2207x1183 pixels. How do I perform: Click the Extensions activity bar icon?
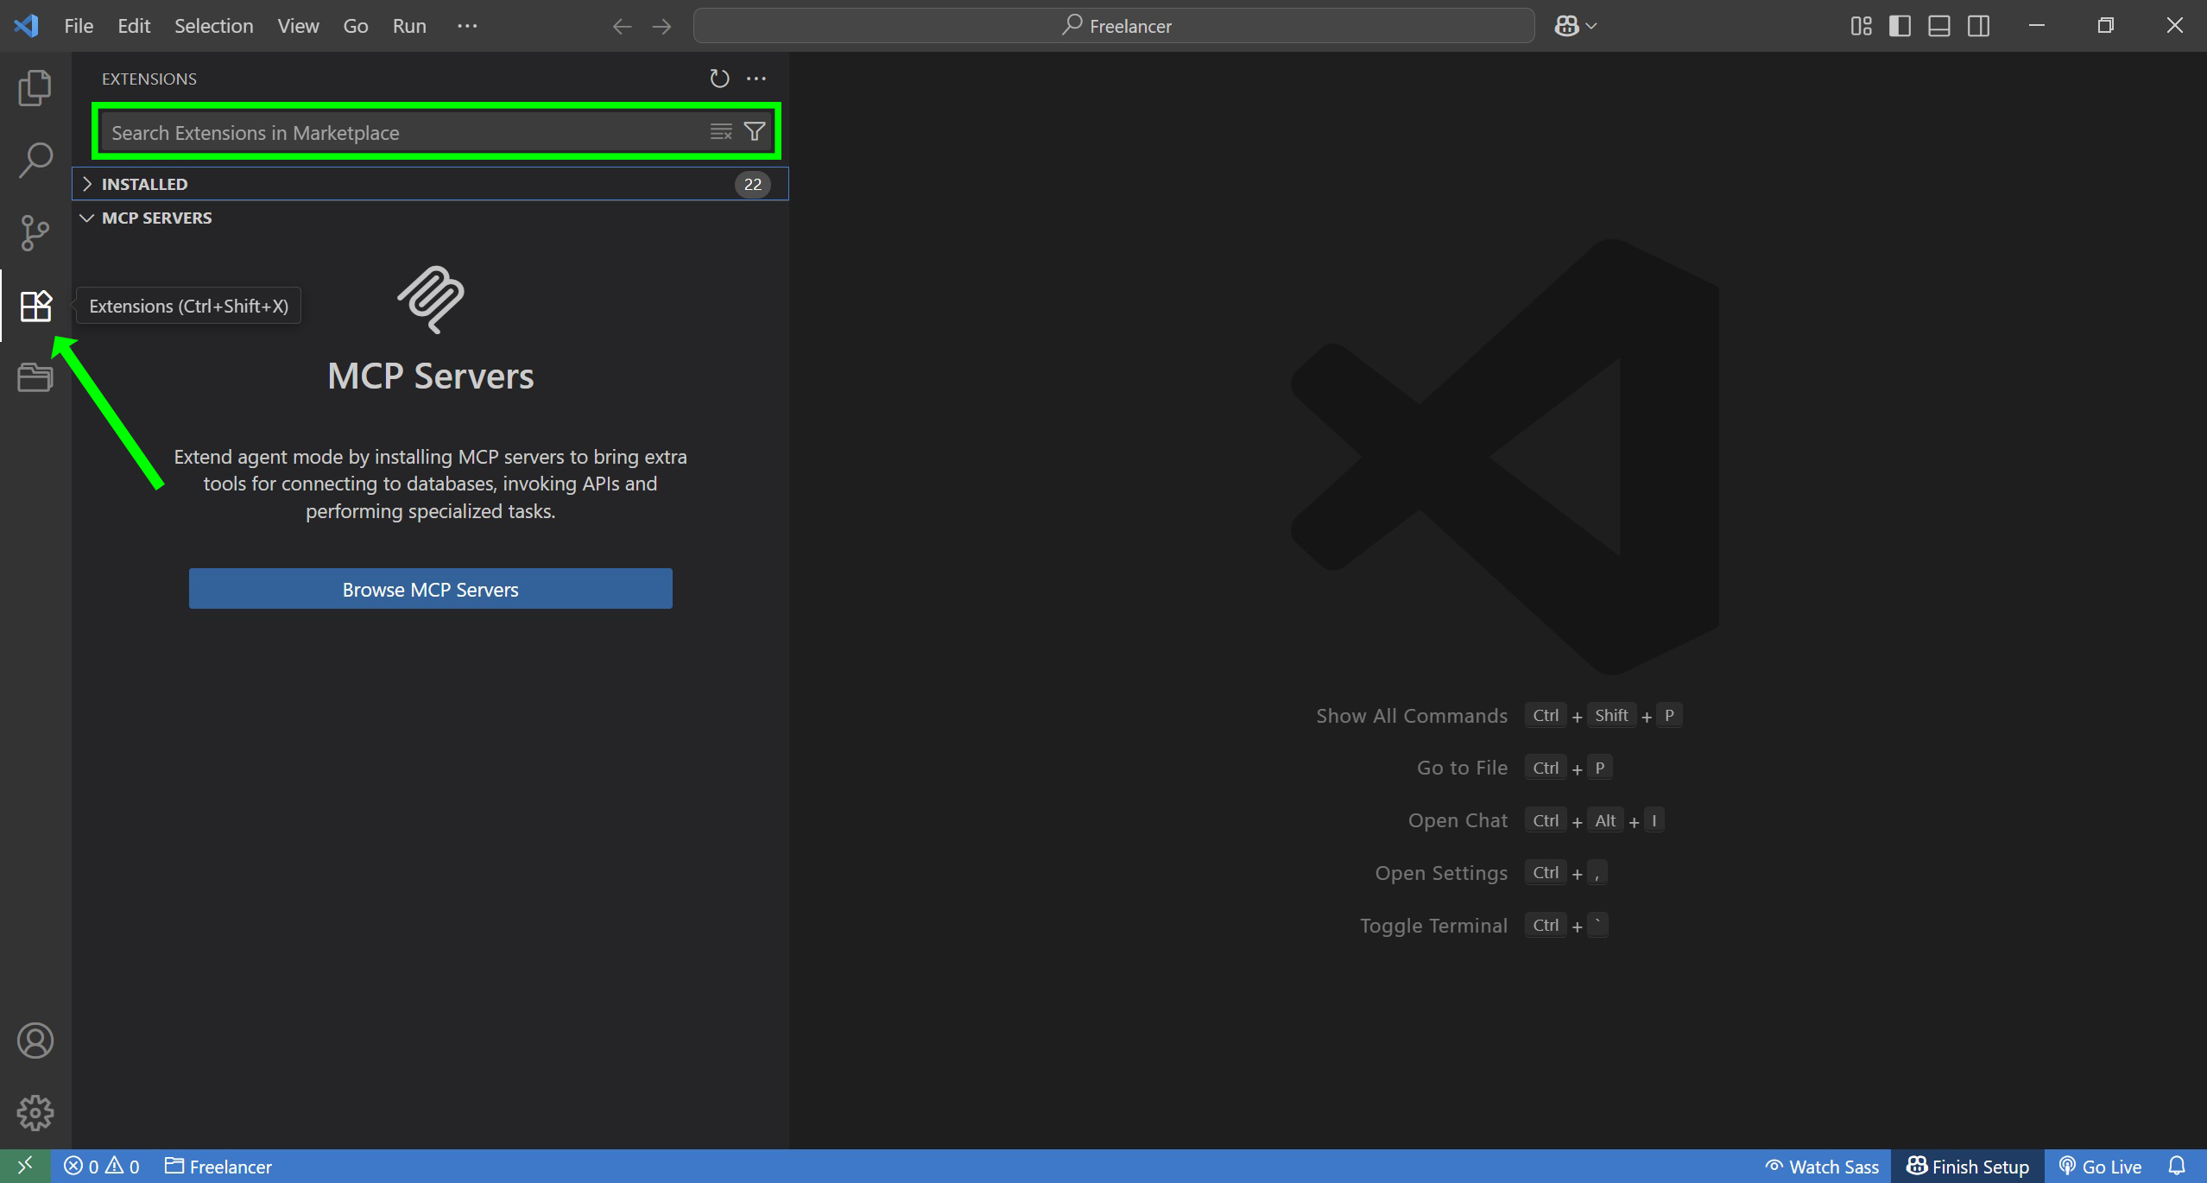tap(35, 306)
